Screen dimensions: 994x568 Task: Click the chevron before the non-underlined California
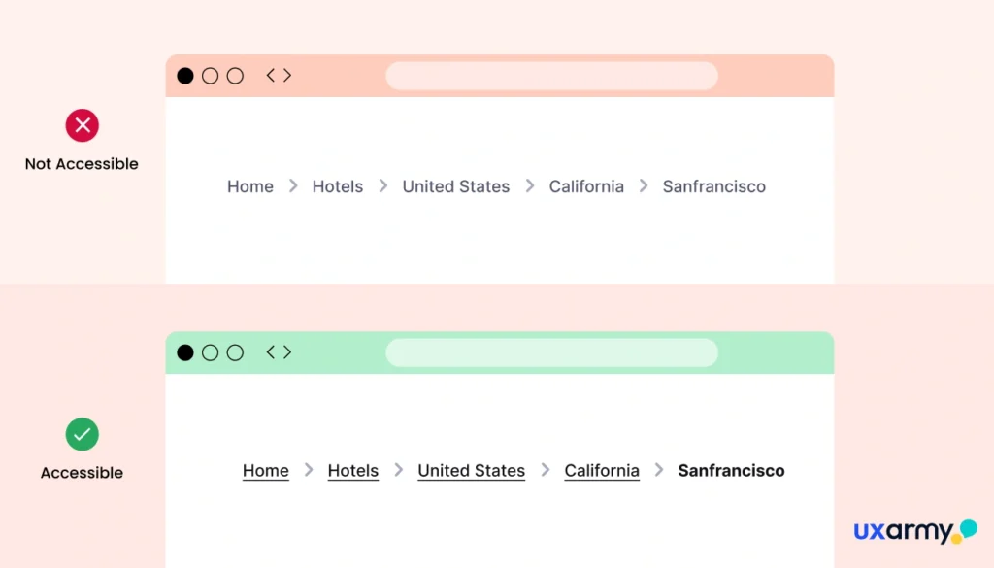point(530,185)
